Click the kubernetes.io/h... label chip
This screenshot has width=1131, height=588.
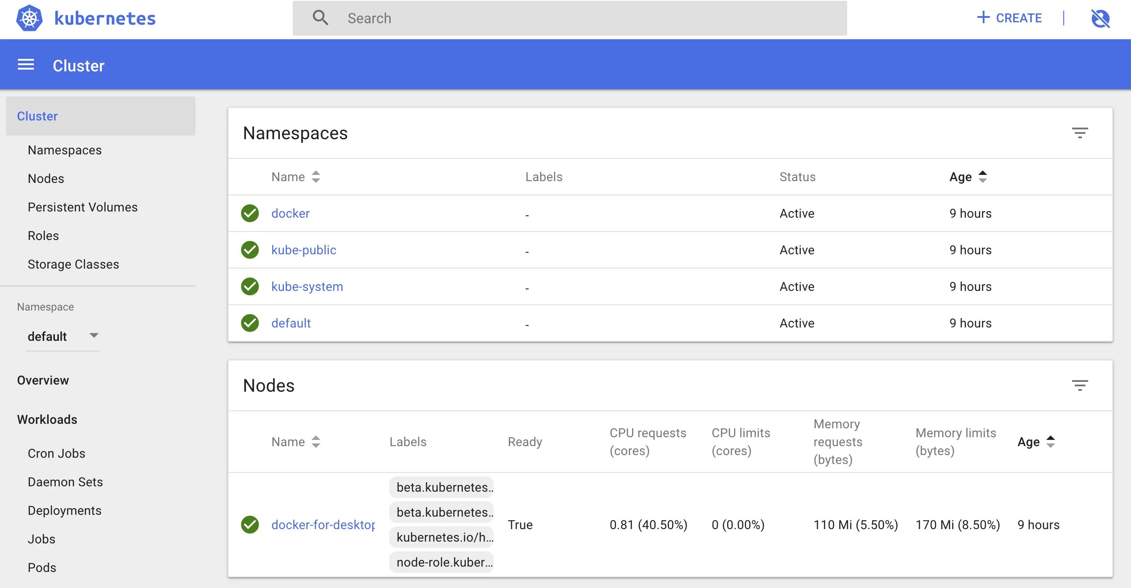tap(441, 537)
